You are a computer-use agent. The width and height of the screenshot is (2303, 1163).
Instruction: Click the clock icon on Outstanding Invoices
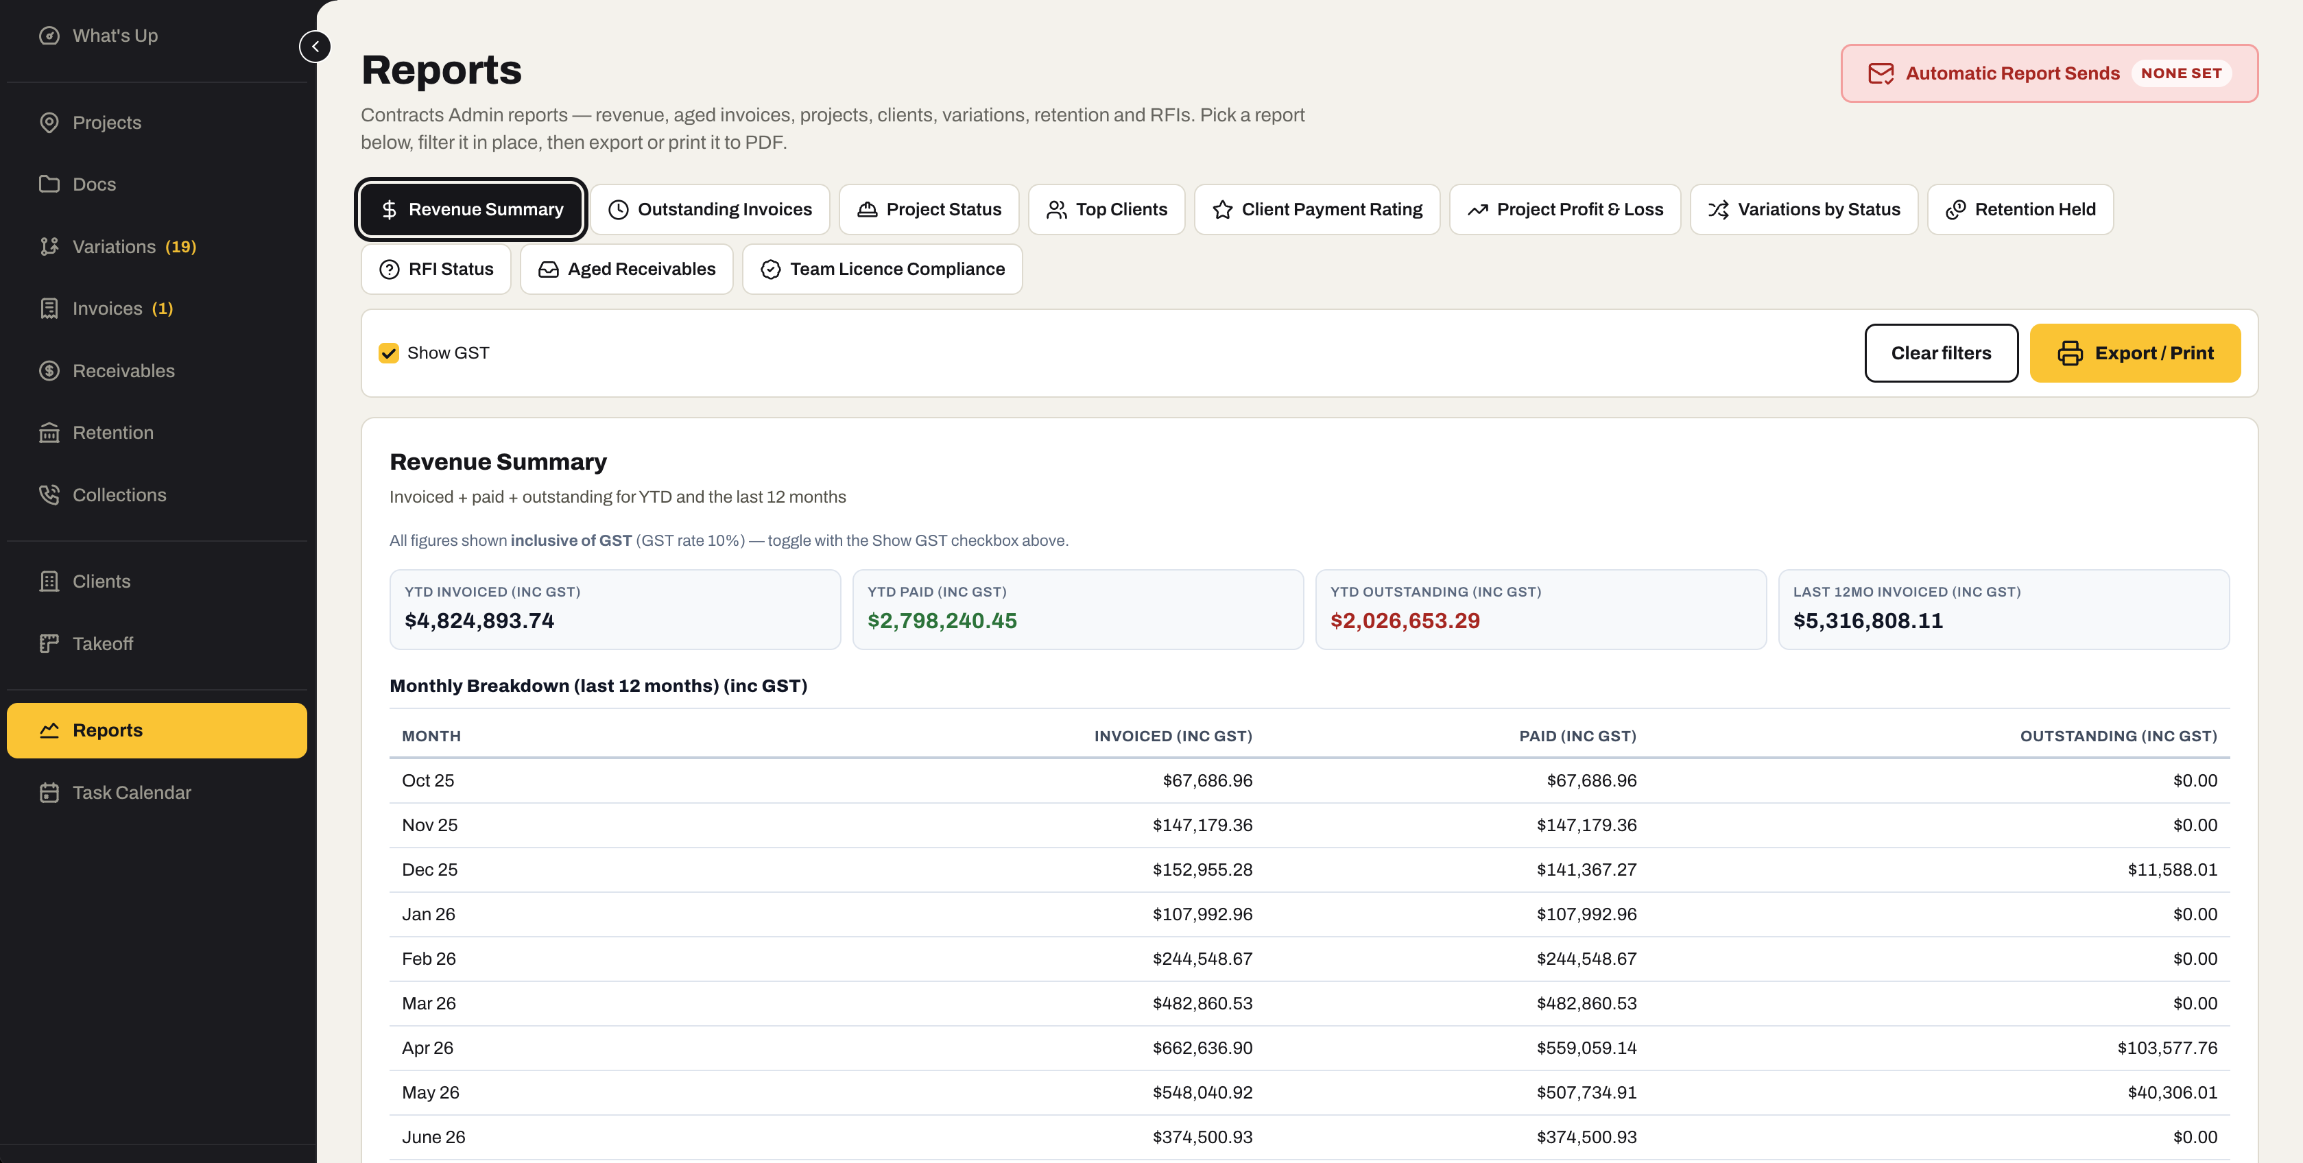click(x=619, y=209)
